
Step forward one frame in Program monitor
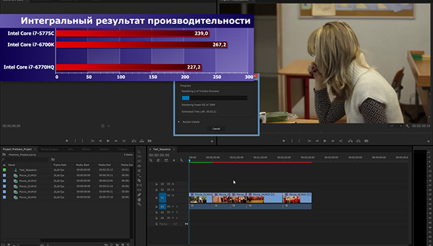coord(333,141)
